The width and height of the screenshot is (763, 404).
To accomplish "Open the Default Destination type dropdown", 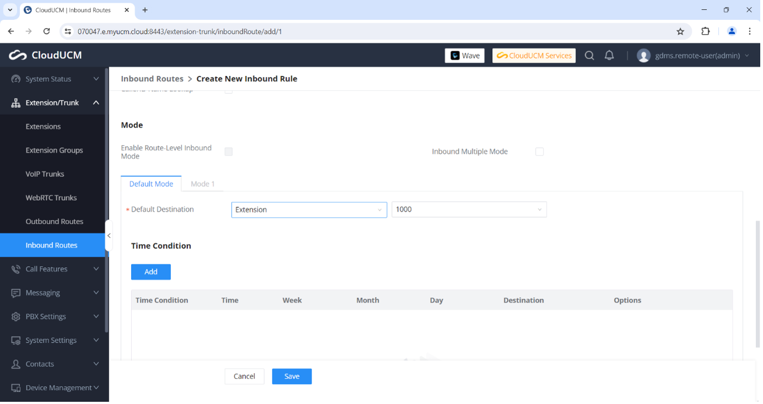I will [309, 209].
